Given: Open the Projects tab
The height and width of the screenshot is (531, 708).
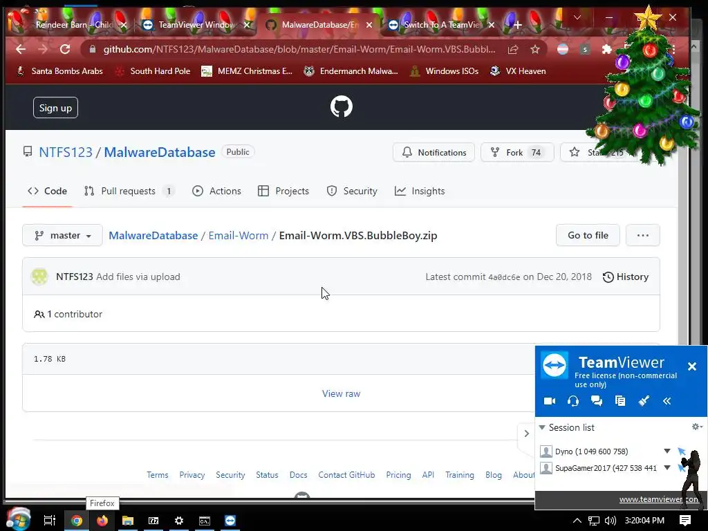Looking at the screenshot, I should [x=283, y=191].
